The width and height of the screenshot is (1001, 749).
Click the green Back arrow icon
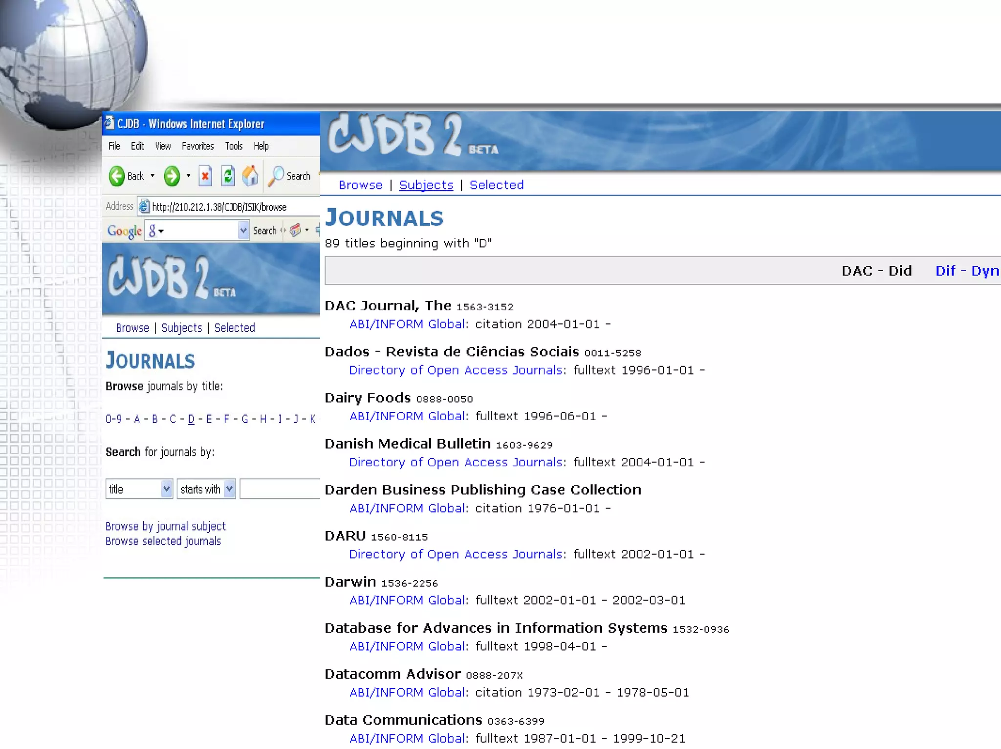click(x=117, y=176)
